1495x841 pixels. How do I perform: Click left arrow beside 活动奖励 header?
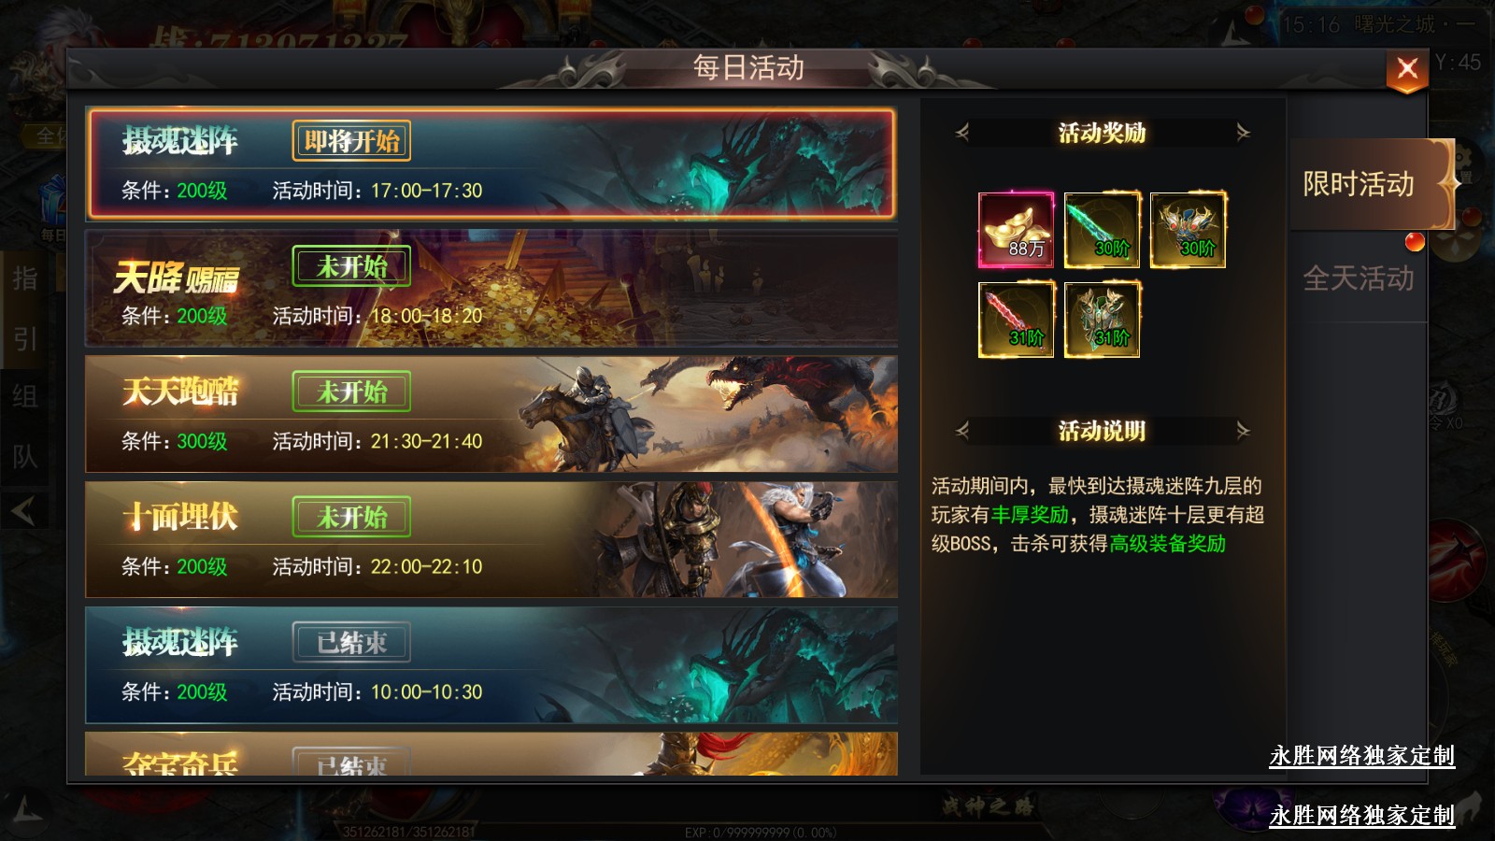[962, 133]
